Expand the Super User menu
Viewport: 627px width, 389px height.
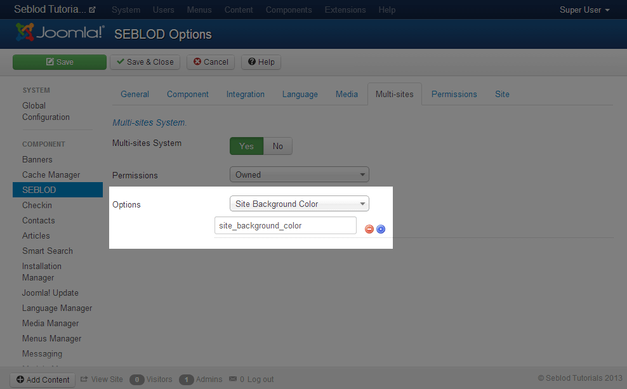pyautogui.click(x=584, y=10)
